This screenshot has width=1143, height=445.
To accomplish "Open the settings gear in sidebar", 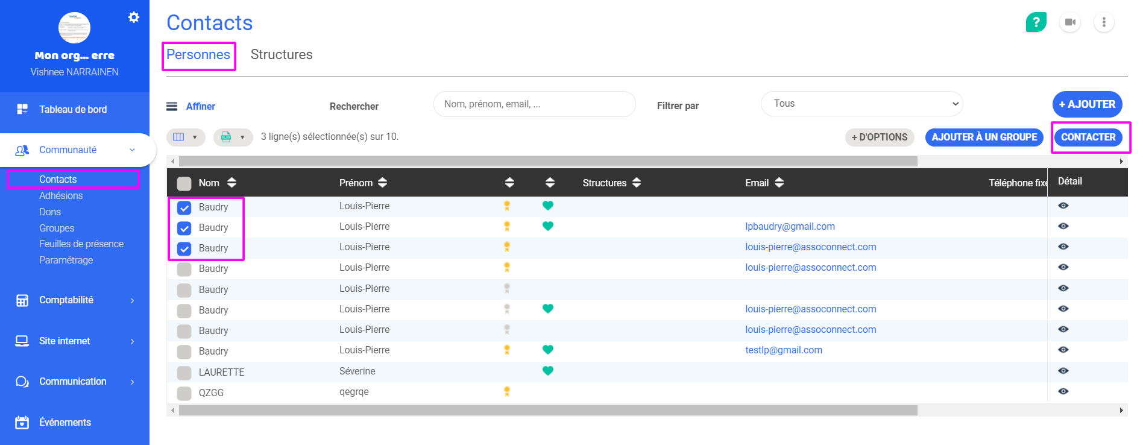I will tap(134, 17).
